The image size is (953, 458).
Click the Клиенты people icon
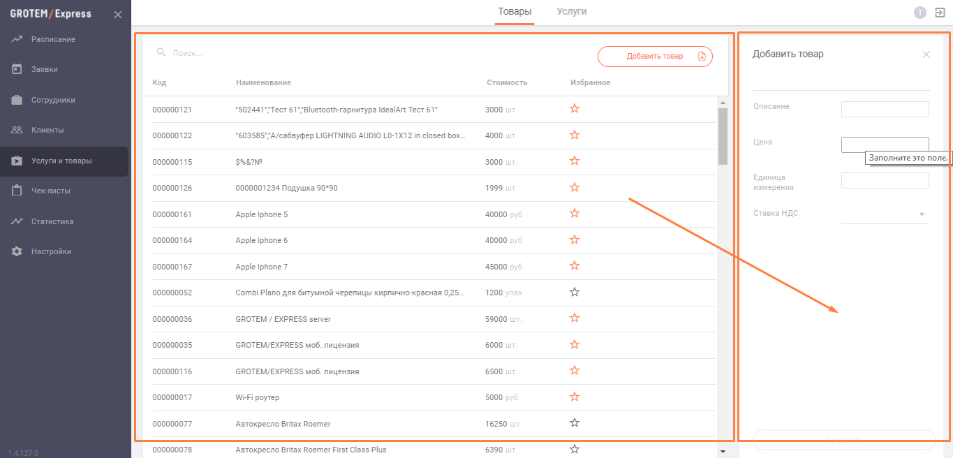coord(17,130)
